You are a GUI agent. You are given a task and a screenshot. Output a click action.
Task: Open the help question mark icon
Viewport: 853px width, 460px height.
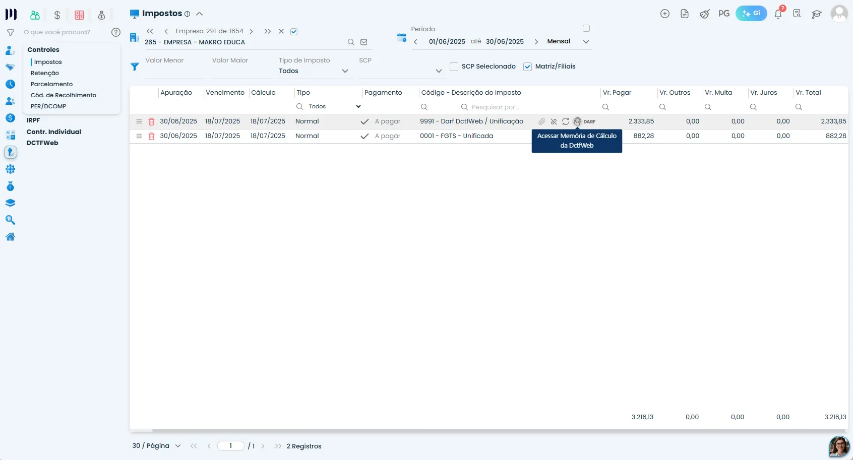[116, 32]
